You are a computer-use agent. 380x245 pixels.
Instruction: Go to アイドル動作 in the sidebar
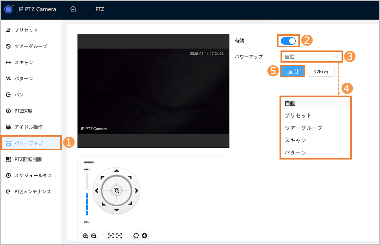point(28,127)
